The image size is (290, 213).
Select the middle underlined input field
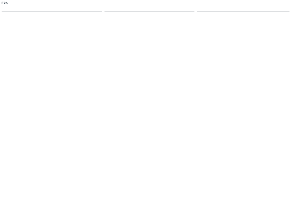[150, 9]
